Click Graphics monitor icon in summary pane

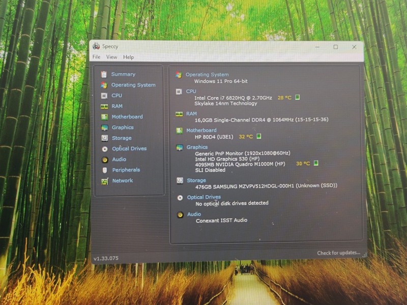pos(180,147)
